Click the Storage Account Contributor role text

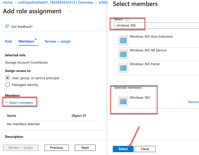(x=26, y=63)
